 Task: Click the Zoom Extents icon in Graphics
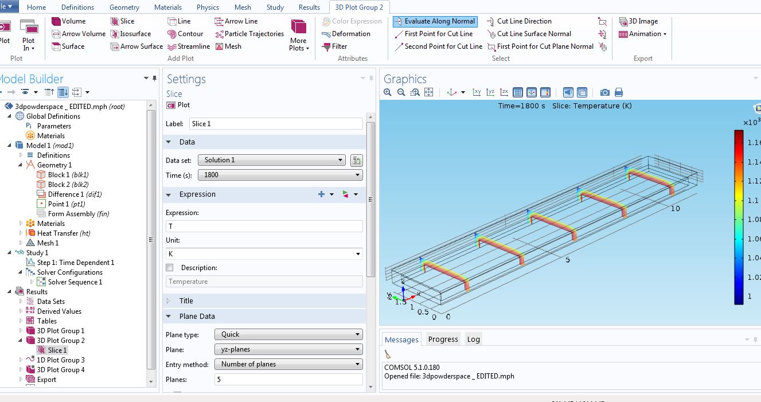(x=428, y=92)
